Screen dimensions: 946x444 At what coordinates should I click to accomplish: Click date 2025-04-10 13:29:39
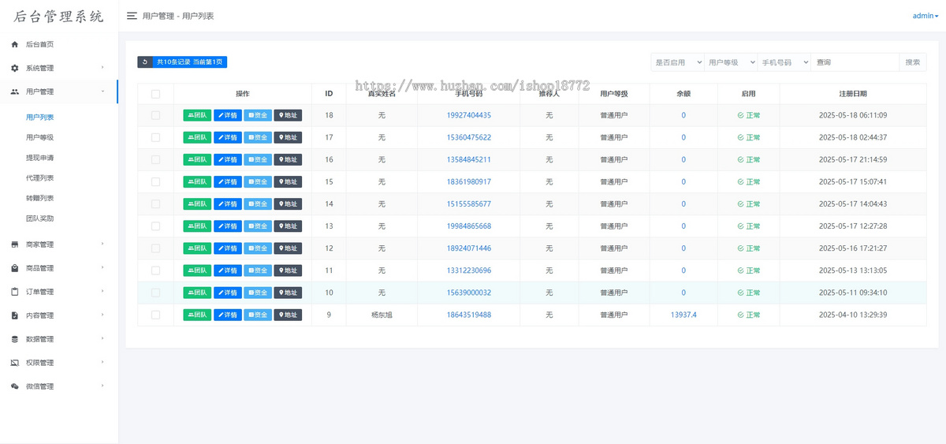click(853, 315)
